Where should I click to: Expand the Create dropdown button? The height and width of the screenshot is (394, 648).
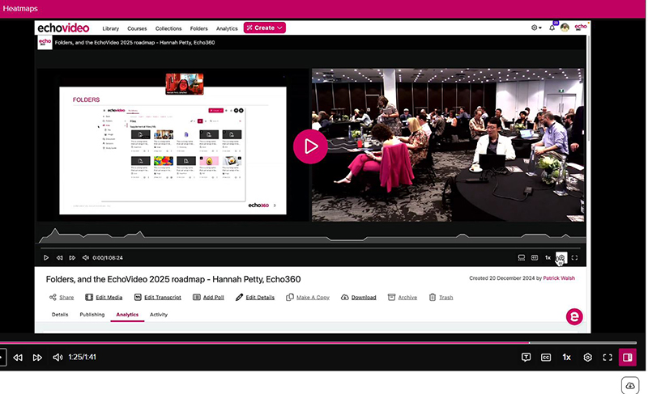265,28
